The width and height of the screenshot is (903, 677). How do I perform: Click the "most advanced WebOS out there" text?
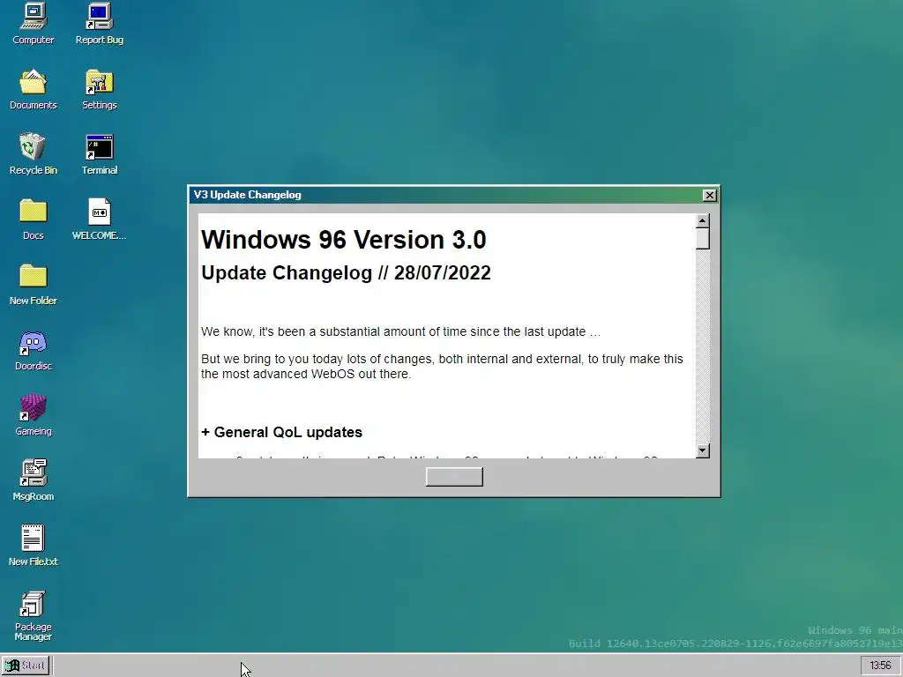(x=316, y=374)
